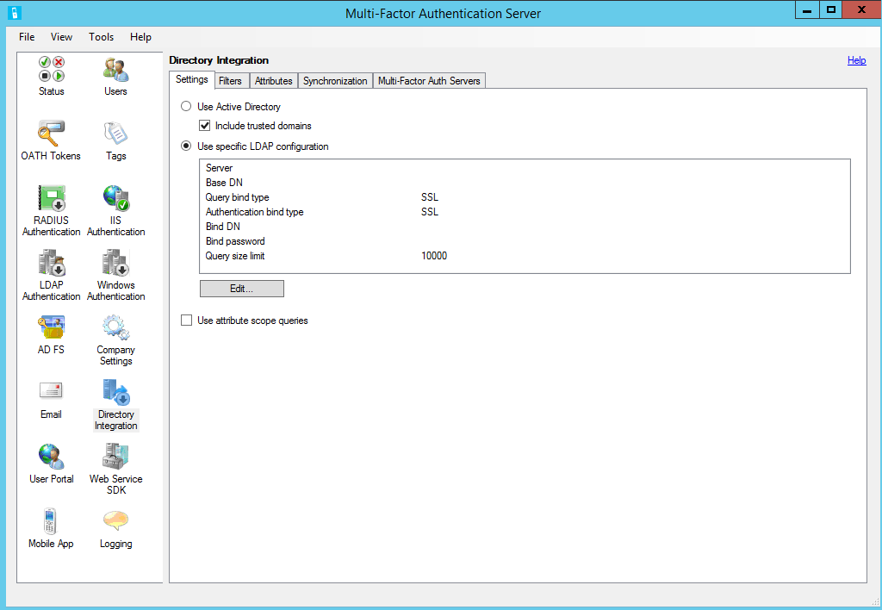The width and height of the screenshot is (882, 610).
Task: Click the Directory Integration heading
Action: pos(219,60)
